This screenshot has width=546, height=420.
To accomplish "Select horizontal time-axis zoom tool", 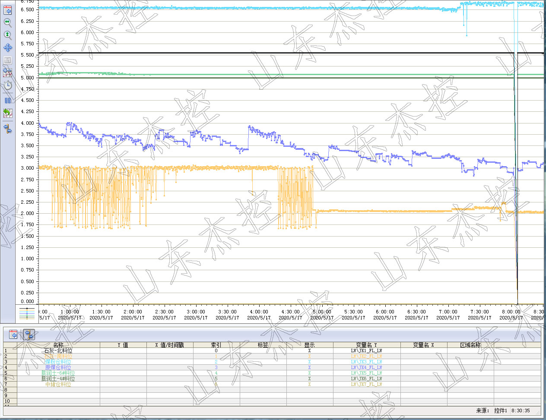I will (8, 22).
